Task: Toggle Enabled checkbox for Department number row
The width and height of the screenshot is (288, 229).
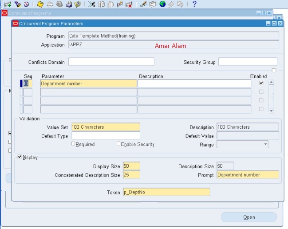Action: (x=261, y=83)
